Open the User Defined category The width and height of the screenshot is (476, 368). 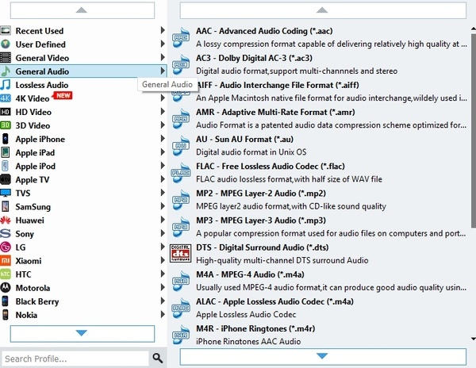(x=40, y=44)
